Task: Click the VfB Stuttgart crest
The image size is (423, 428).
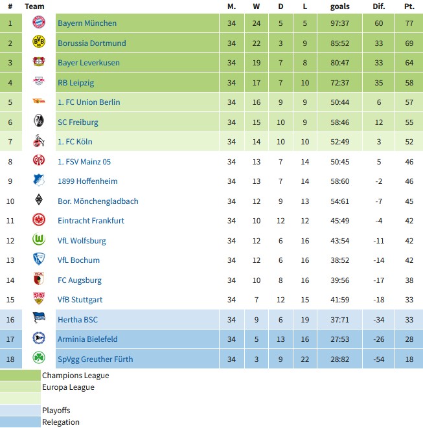Action: [39, 300]
